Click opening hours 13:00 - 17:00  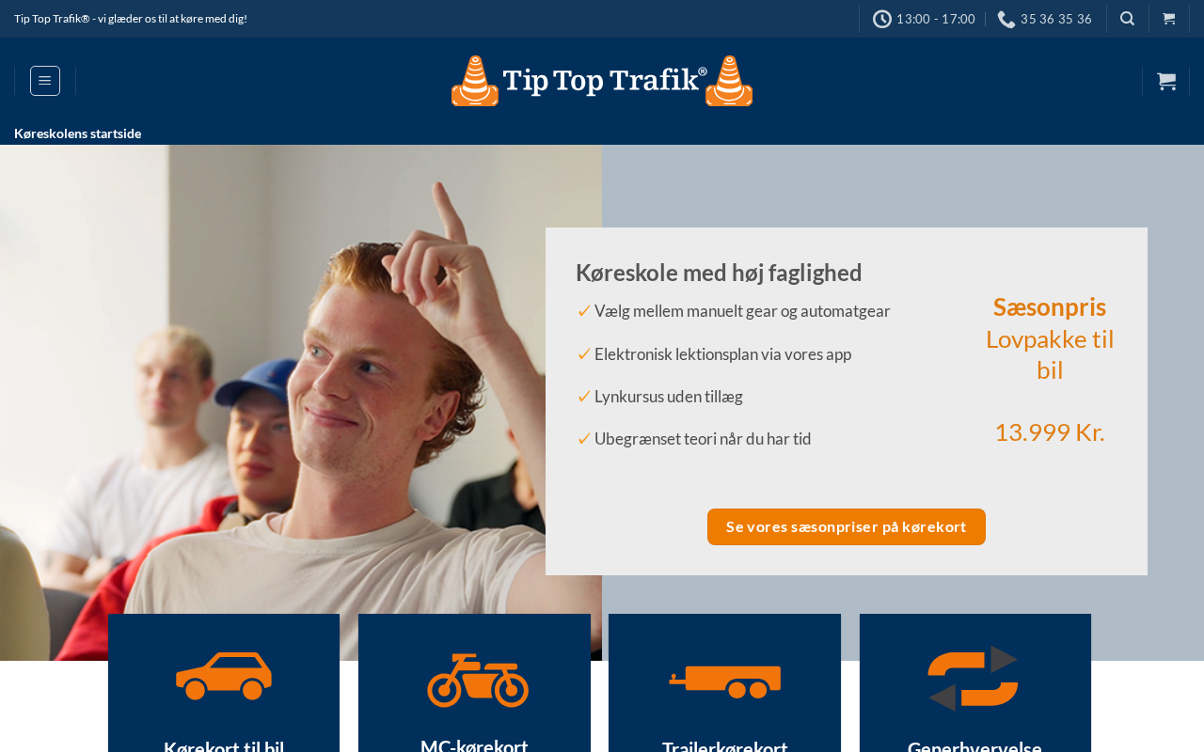click(x=936, y=19)
